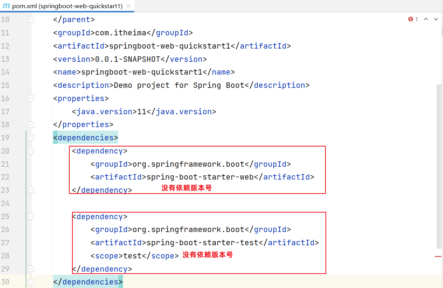Click the red error stripe mark on scrollbar
This screenshot has width=443, height=288.
438,257
